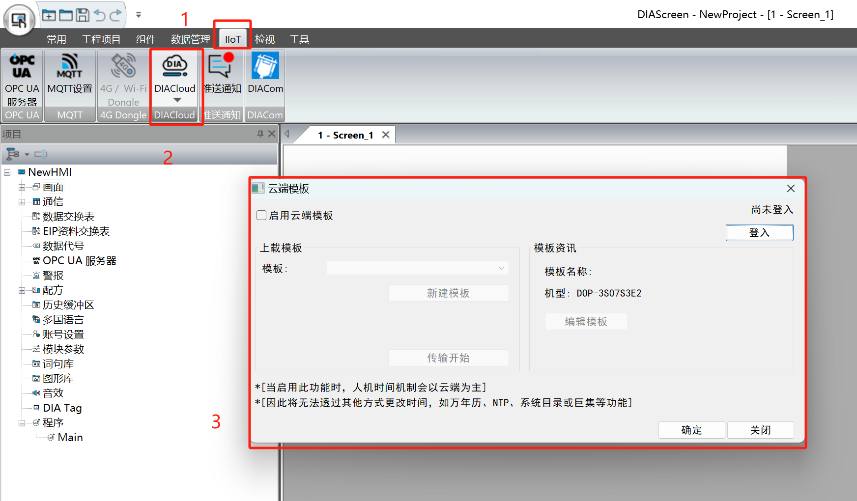Switch to the 数据管理 ribbon tab
Image resolution: width=857 pixels, height=501 pixels.
coord(191,39)
